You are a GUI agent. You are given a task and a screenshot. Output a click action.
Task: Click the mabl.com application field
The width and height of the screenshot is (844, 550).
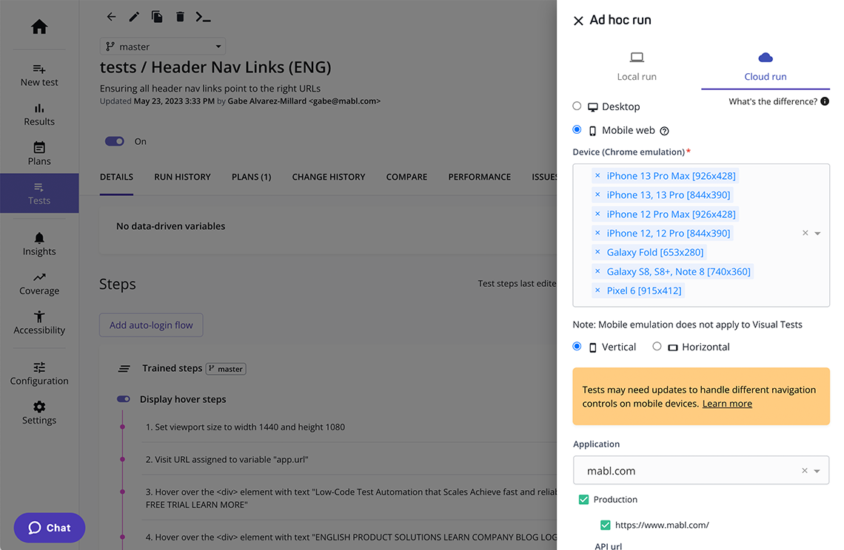(701, 470)
